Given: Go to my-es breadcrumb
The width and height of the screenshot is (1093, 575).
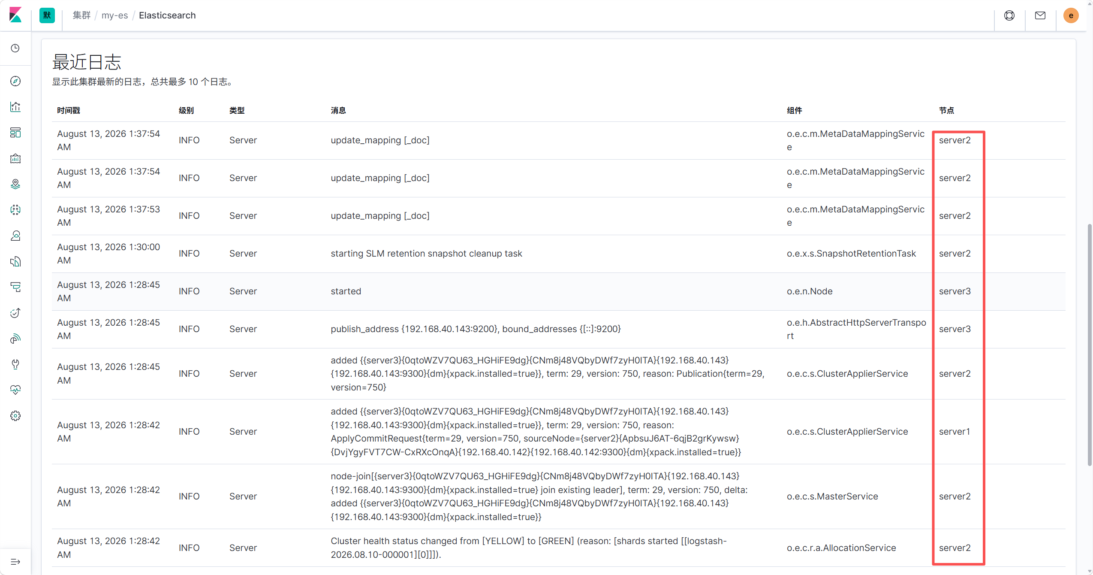Looking at the screenshot, I should tap(114, 15).
